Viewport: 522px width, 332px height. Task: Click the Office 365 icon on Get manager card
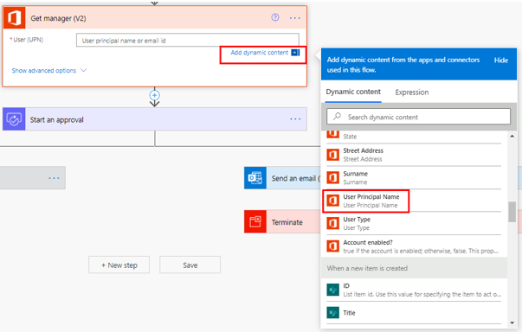(x=15, y=18)
